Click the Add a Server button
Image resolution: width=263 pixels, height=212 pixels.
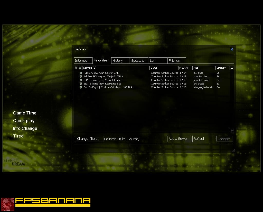179,139
